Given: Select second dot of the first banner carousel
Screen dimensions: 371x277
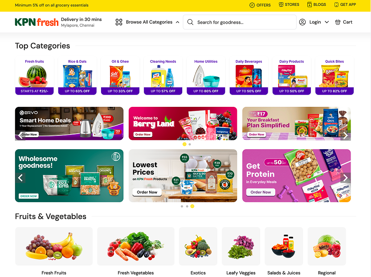Looking at the screenshot, I should pos(190,144).
